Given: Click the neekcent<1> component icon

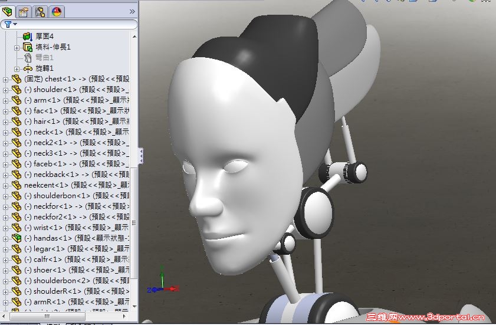Looking at the screenshot, I should (x=16, y=185).
